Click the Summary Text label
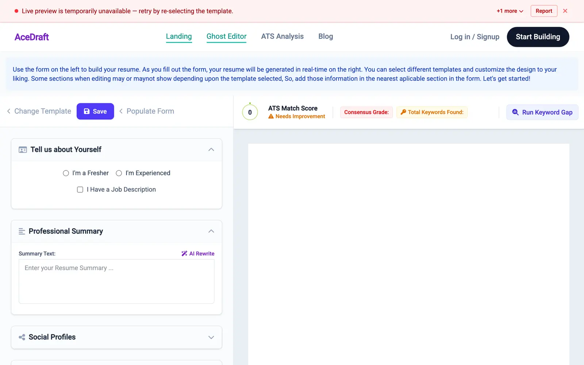 point(37,254)
